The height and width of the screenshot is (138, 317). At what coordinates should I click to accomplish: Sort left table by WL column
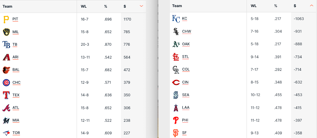(x=83, y=6)
